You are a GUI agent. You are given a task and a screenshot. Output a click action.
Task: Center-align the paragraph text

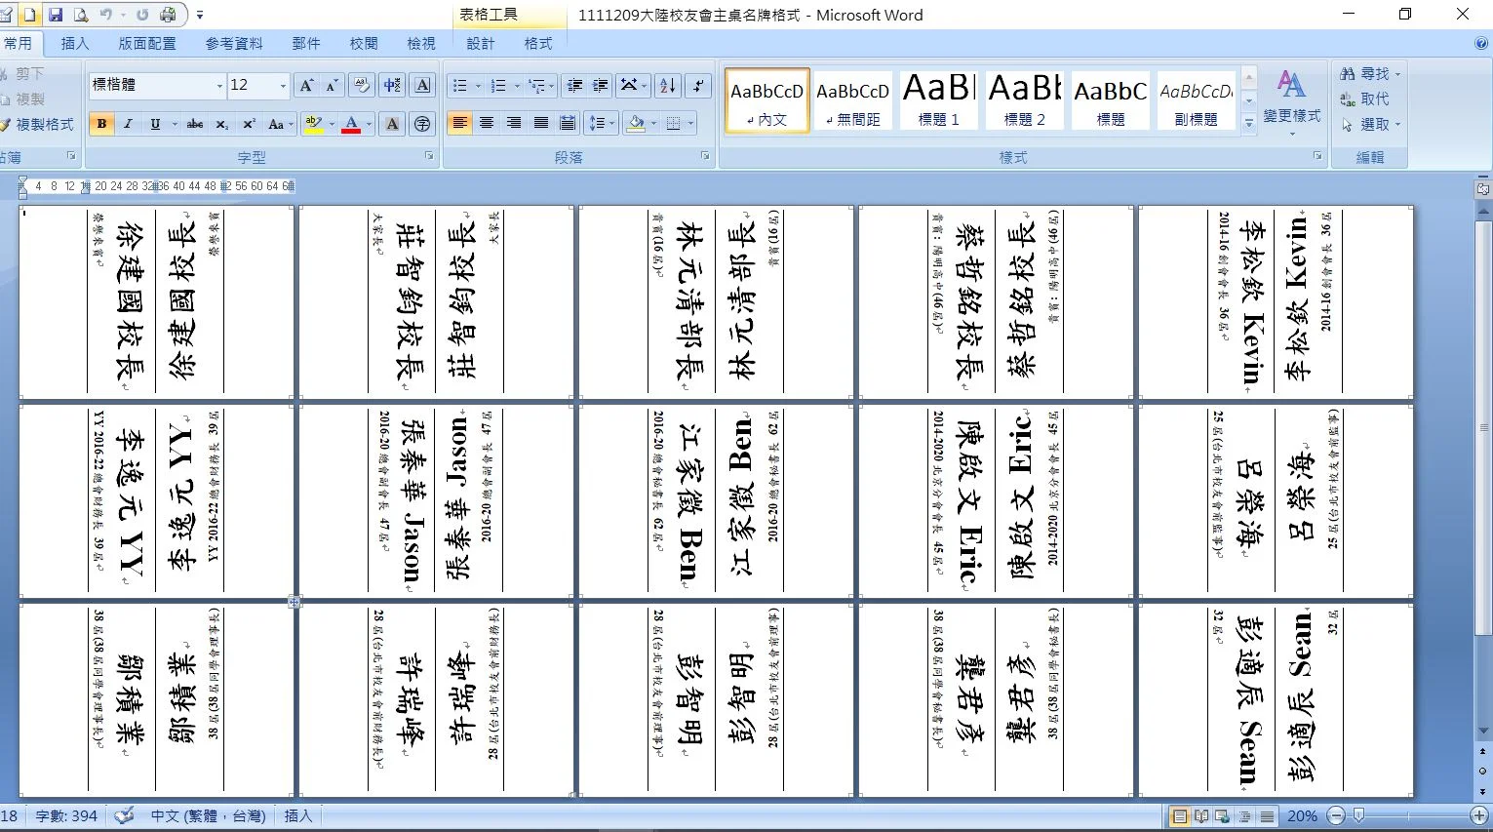(x=487, y=123)
